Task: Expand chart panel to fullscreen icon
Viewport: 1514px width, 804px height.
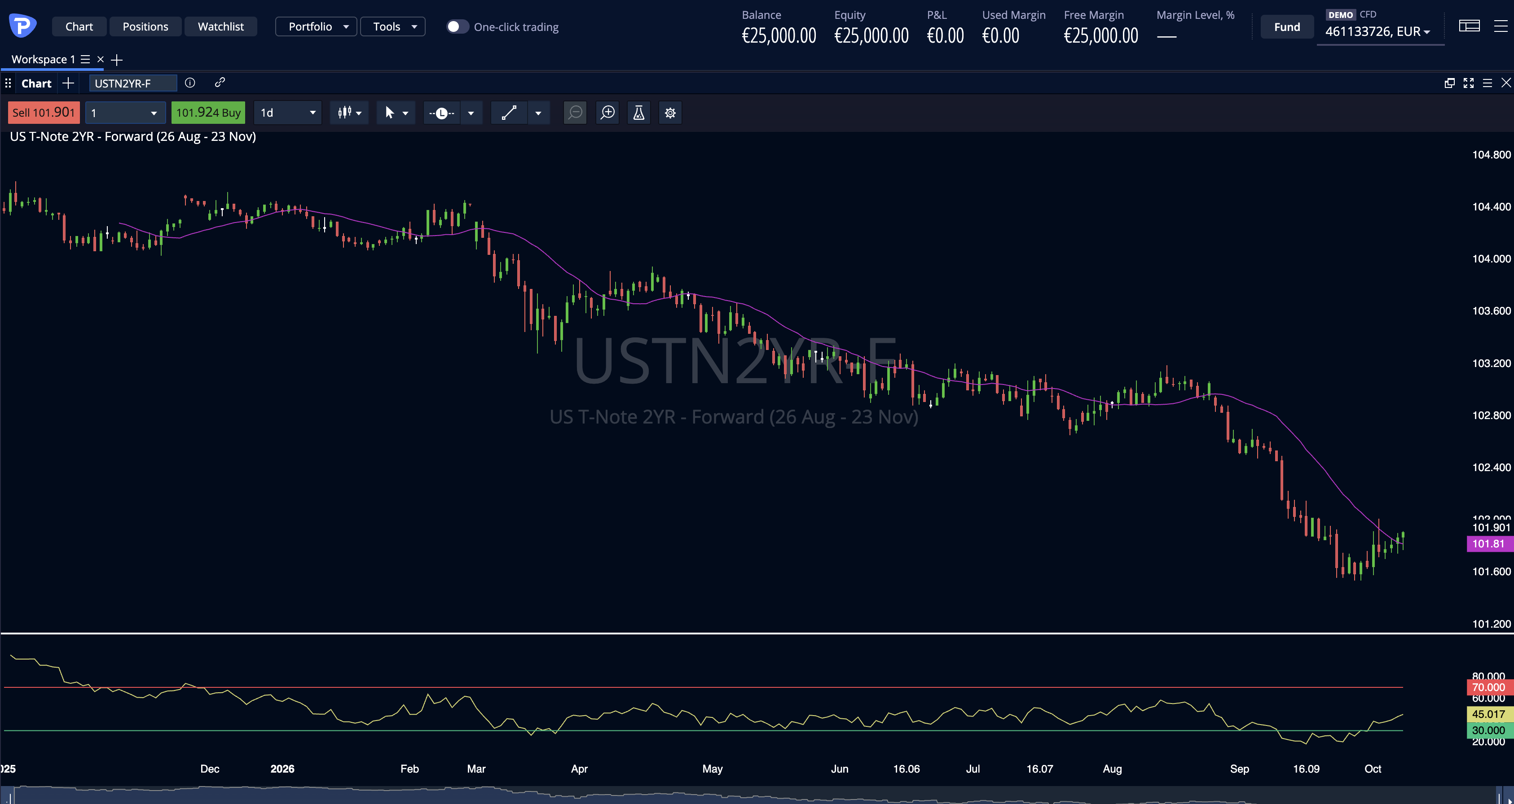Action: click(x=1469, y=83)
